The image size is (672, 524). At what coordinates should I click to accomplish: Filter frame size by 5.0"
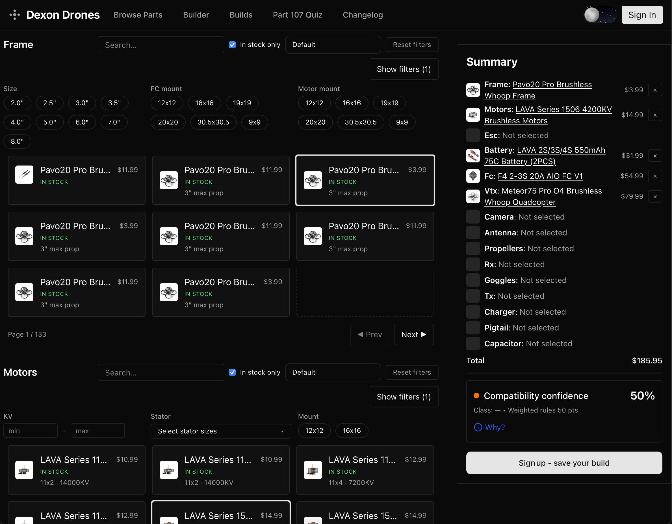[x=49, y=122]
